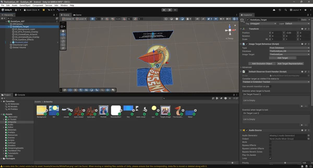Screen dimensions: 313x168
Task: Toggle the Static checkbox
Action: (x=299, y=20)
